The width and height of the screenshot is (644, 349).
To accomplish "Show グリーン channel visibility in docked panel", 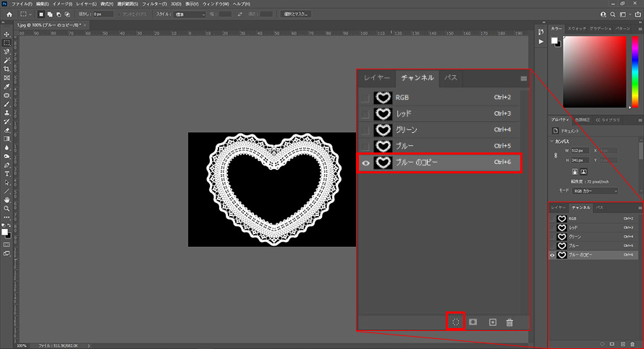I will pyautogui.click(x=552, y=236).
